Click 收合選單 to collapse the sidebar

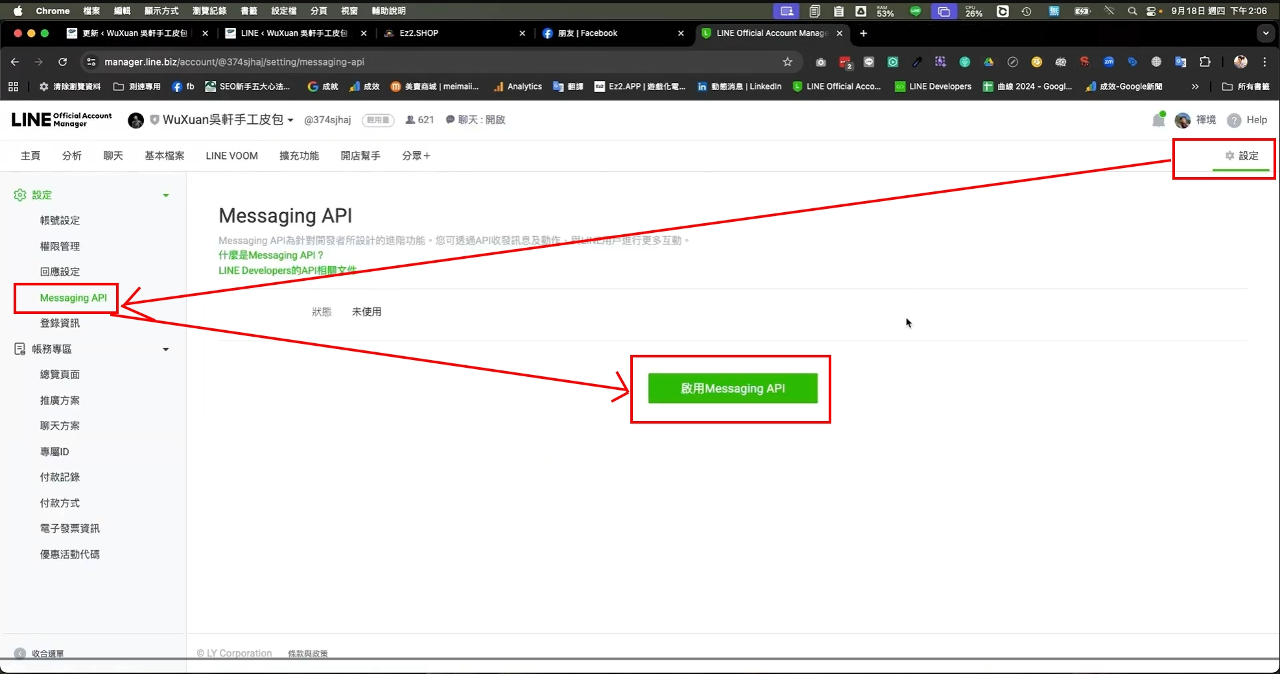tap(39, 653)
